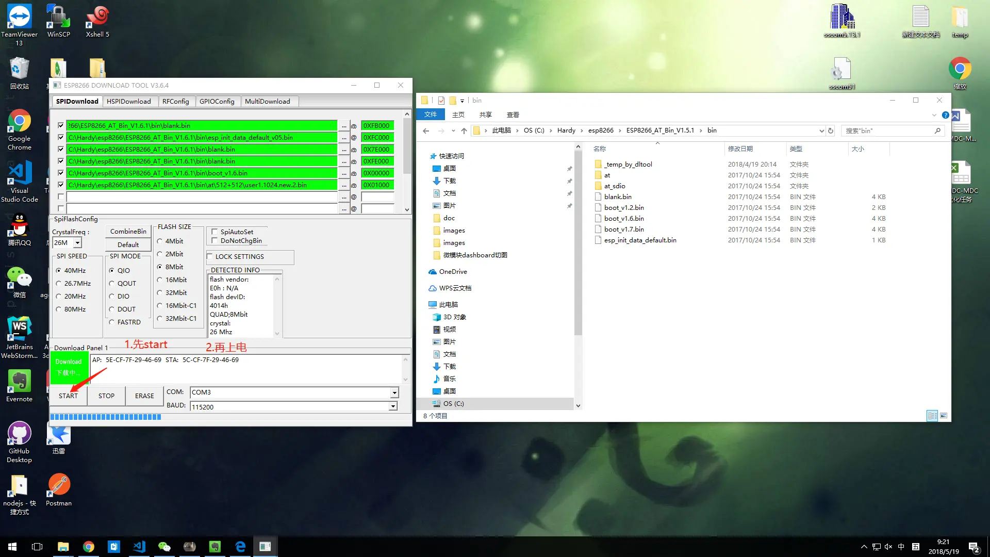Open the sscom51 desktop icon

pyautogui.click(x=842, y=73)
